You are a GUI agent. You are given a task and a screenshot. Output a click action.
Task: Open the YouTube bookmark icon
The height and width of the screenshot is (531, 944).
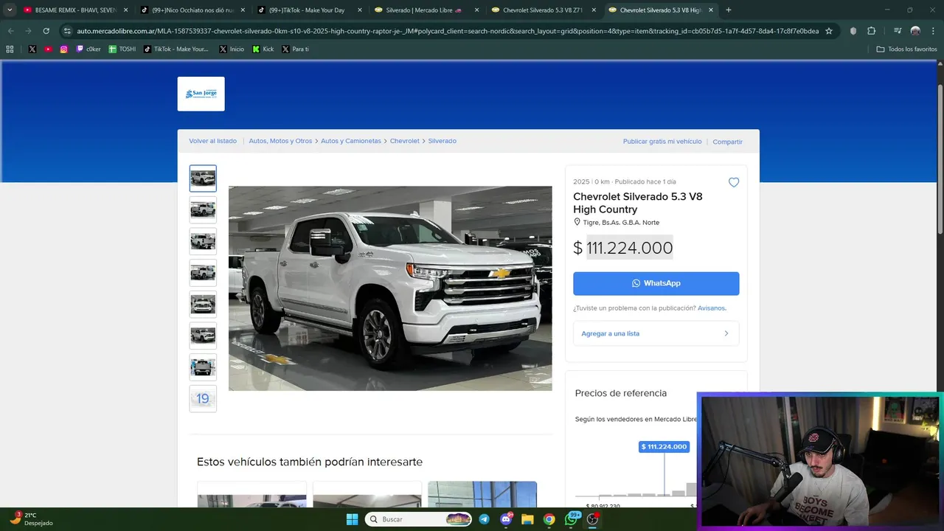48,49
